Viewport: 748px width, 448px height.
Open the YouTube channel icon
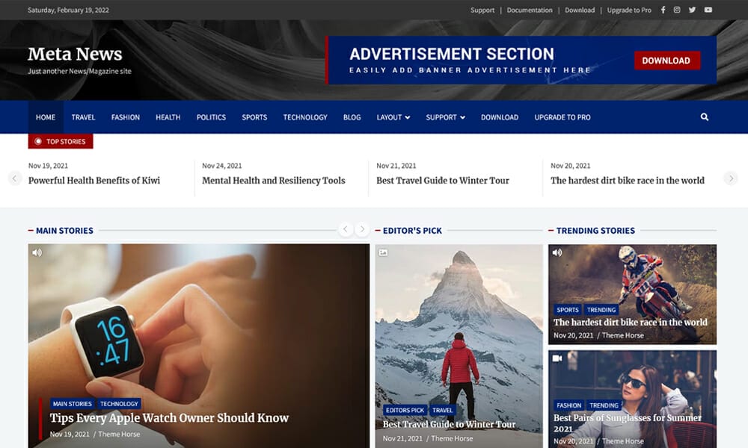click(x=707, y=10)
